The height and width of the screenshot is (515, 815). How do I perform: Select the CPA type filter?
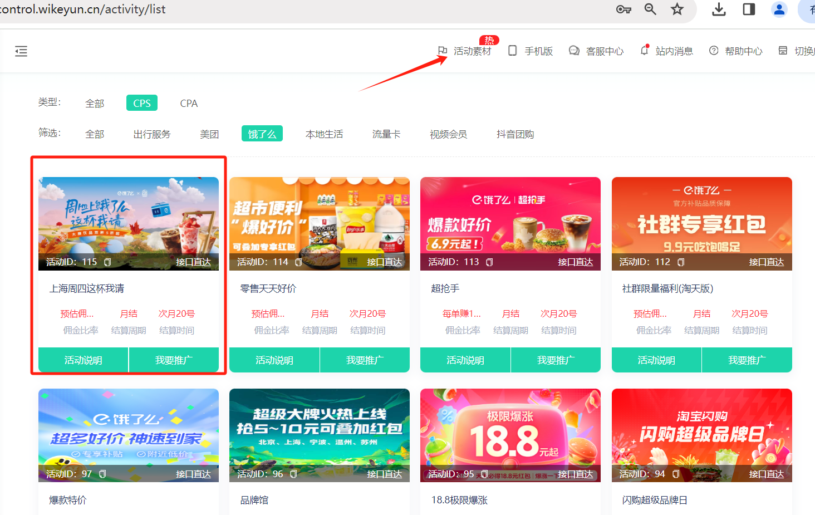pos(189,104)
